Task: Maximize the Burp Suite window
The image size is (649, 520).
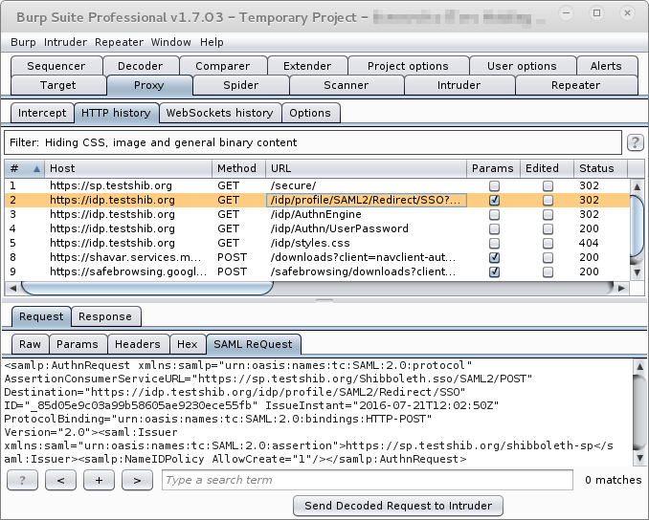Action: (x=596, y=13)
